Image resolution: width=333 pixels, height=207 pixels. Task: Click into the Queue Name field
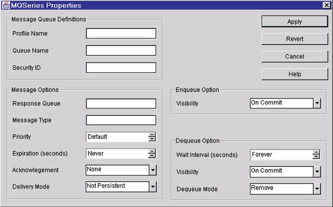tap(121, 50)
